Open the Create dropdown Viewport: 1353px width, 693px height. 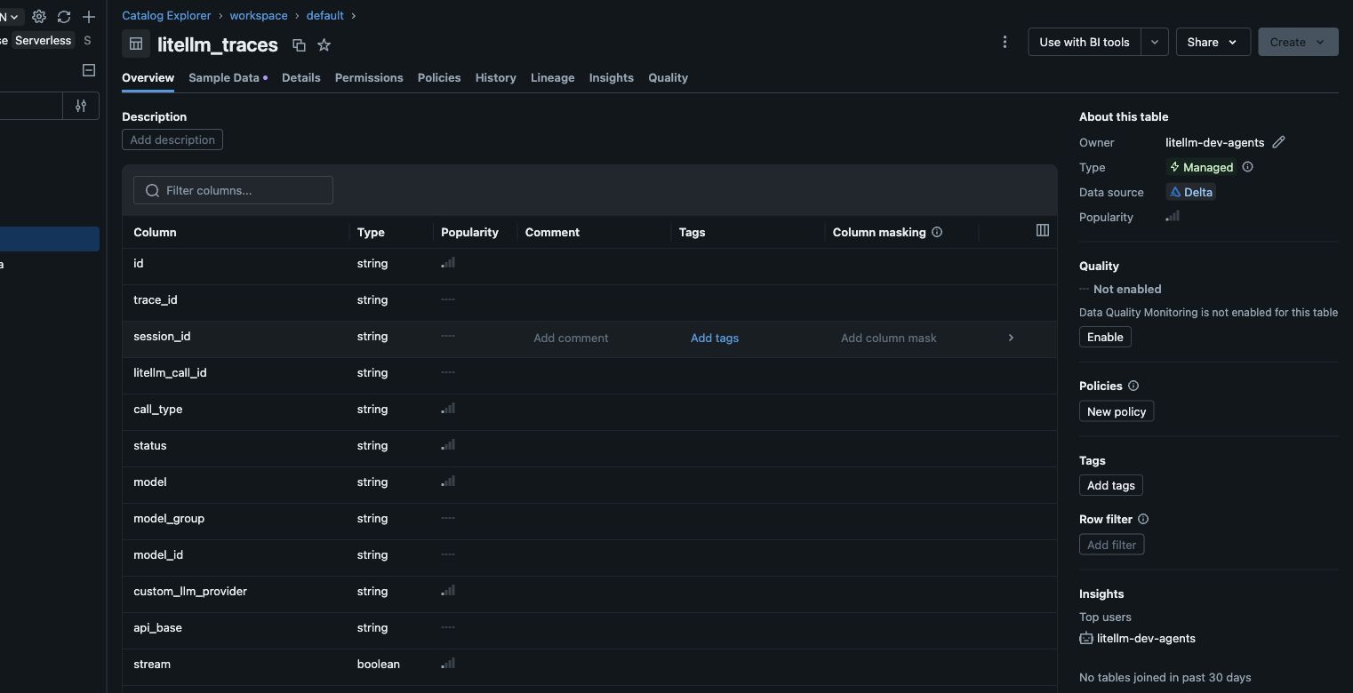[x=1298, y=42]
